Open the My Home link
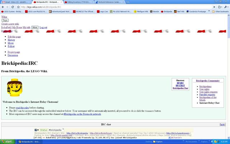The image size is (230, 144). (x=17, y=27)
